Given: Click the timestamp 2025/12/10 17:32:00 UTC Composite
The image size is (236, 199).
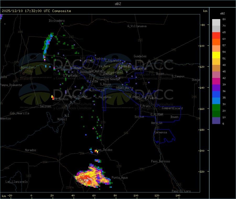Looking at the screenshot, I should click(36, 11).
